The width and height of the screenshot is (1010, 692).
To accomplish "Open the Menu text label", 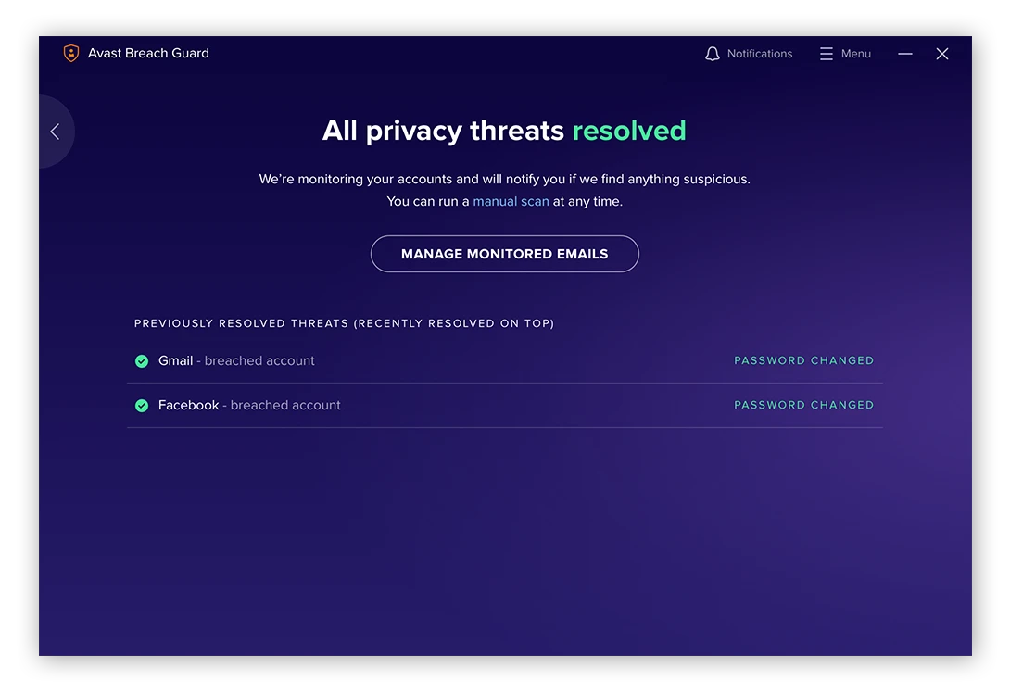I will tap(856, 54).
